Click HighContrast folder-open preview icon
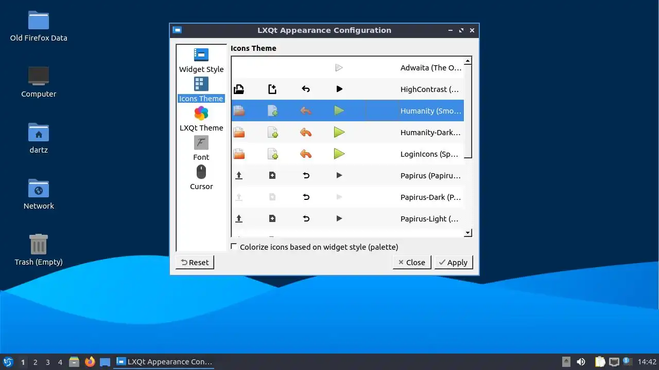 click(x=239, y=89)
